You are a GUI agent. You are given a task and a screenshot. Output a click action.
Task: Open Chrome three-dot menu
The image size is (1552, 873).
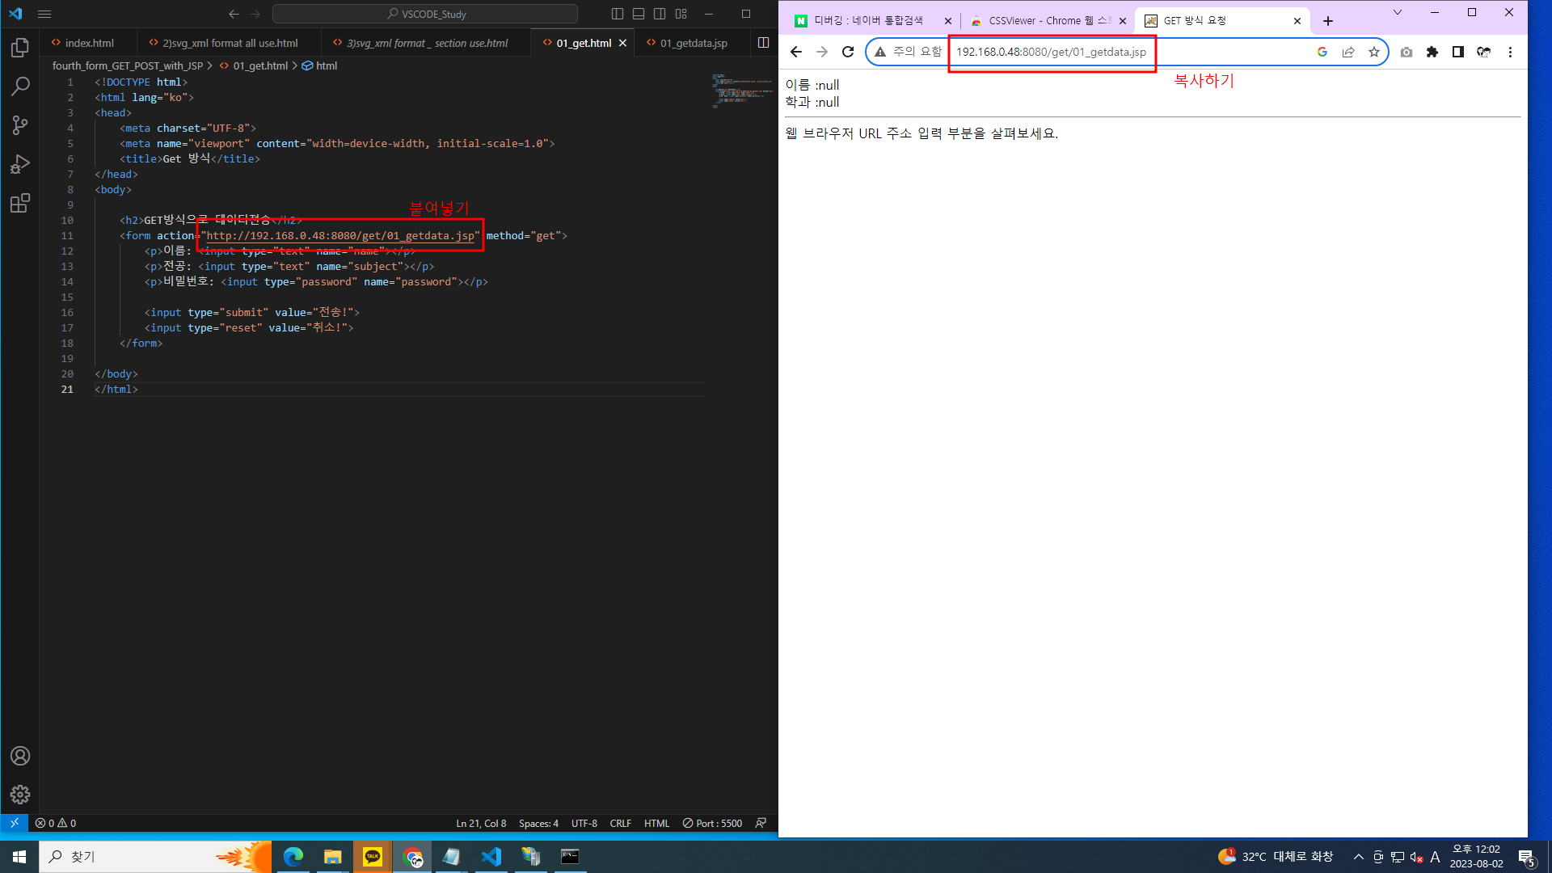(1509, 52)
